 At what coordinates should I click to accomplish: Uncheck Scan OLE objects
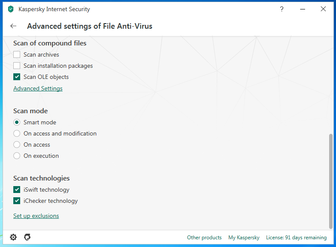tap(17, 77)
